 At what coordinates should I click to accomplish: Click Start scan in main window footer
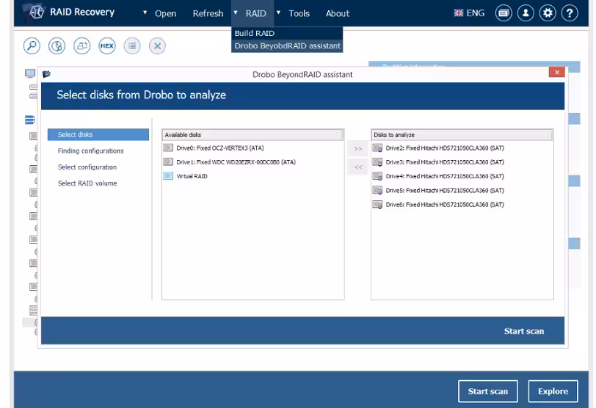point(487,391)
